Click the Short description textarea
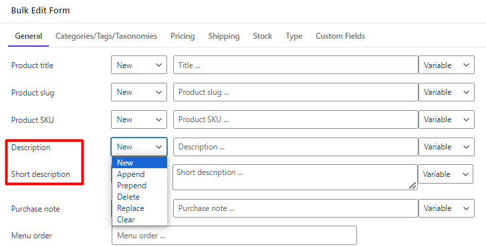Screen dimensions: 486x247 point(295,178)
